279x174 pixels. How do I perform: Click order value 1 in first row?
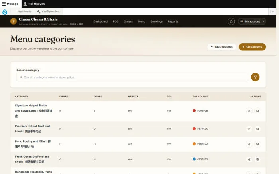coord(94,111)
